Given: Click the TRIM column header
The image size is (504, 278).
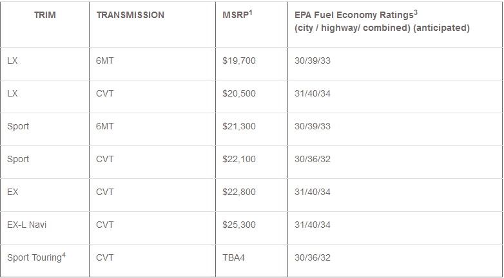Looking at the screenshot, I should [x=44, y=15].
